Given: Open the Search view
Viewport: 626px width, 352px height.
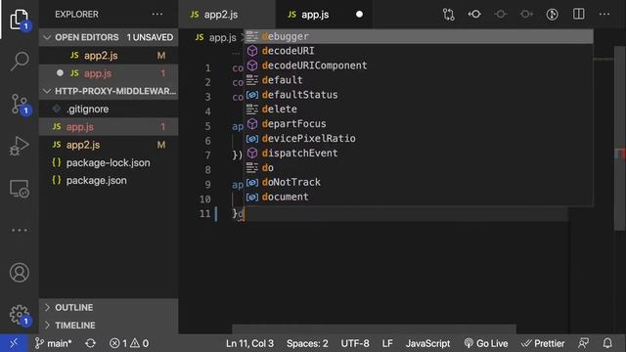Looking at the screenshot, I should [20, 62].
